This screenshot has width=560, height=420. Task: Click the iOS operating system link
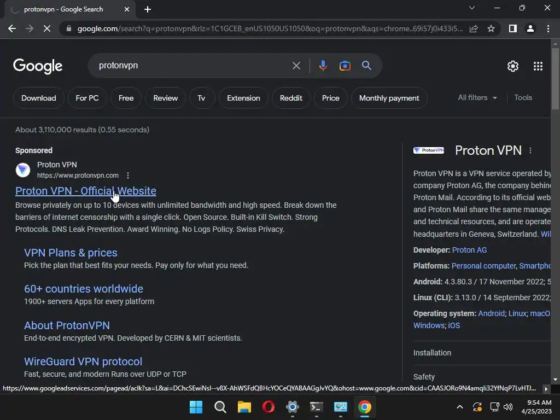click(x=454, y=326)
